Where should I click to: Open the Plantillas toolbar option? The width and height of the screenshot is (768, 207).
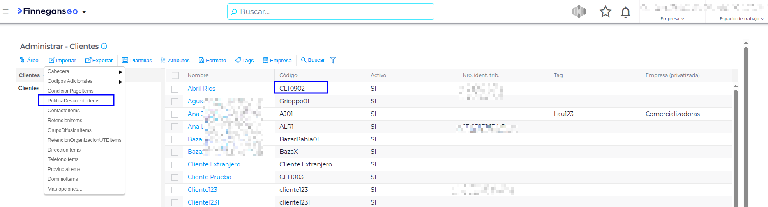tap(137, 60)
